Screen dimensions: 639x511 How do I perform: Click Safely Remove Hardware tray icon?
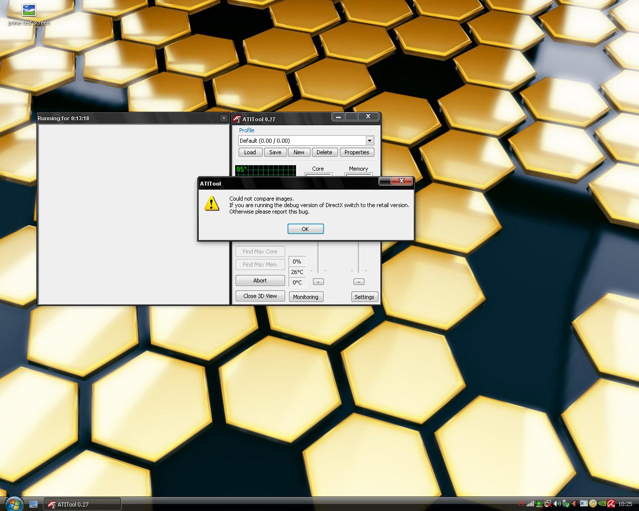pos(566,504)
